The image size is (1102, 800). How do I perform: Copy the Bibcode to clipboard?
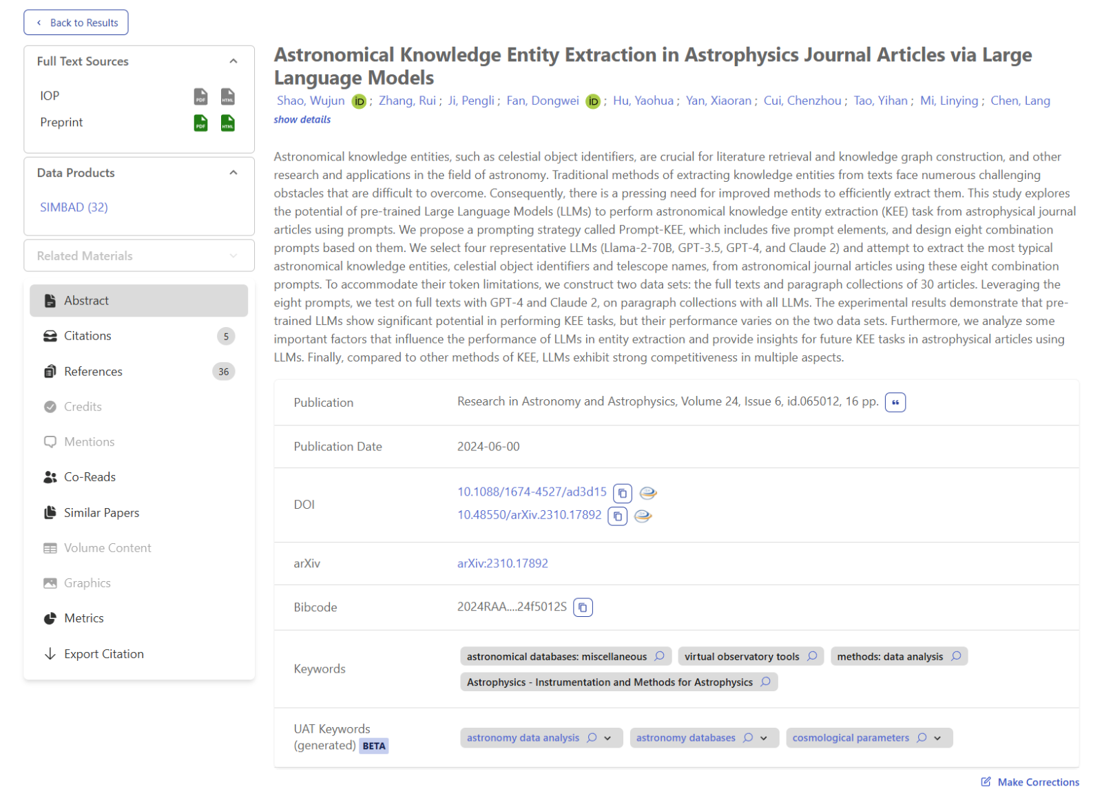click(x=583, y=607)
